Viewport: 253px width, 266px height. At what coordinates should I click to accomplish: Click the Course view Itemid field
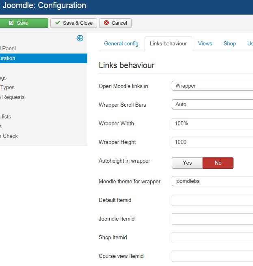(212, 256)
